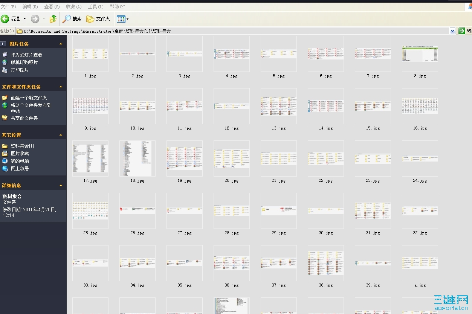Collapse the 其它位置 panel
Image resolution: width=472 pixels, height=314 pixels.
[x=61, y=135]
